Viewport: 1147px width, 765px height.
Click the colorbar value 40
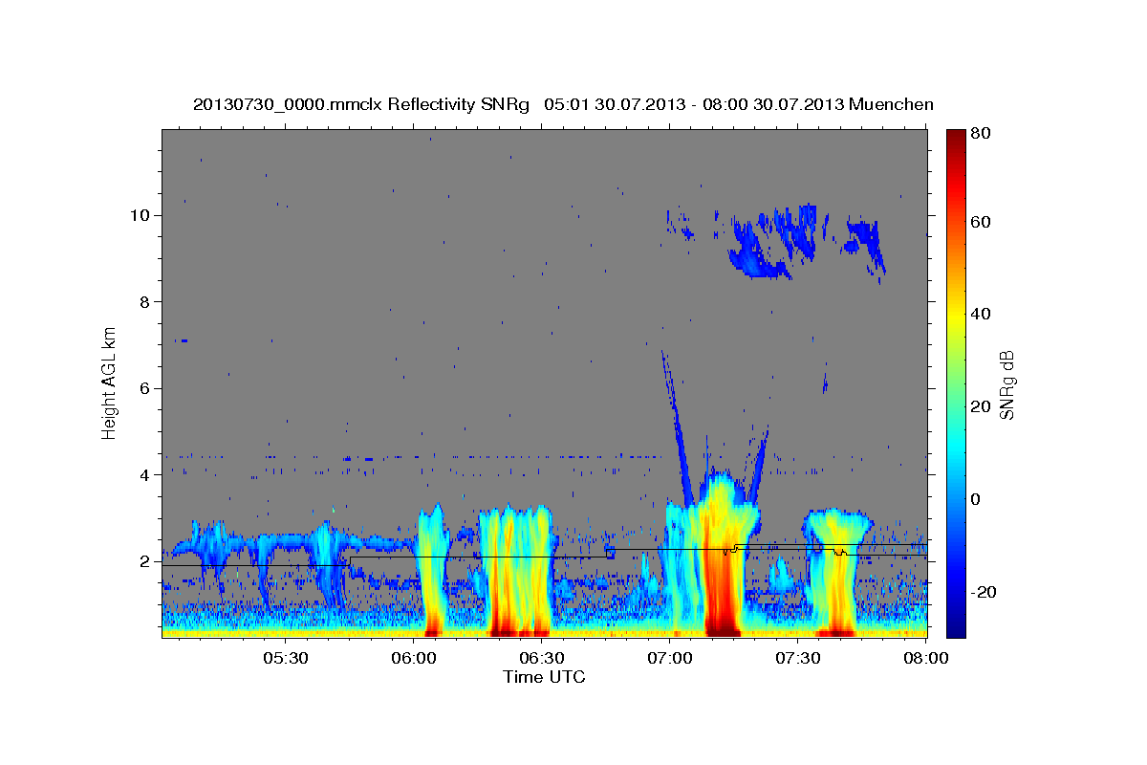(980, 314)
